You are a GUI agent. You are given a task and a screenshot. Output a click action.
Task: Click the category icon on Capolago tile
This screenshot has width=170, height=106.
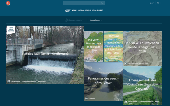point(126,102)
